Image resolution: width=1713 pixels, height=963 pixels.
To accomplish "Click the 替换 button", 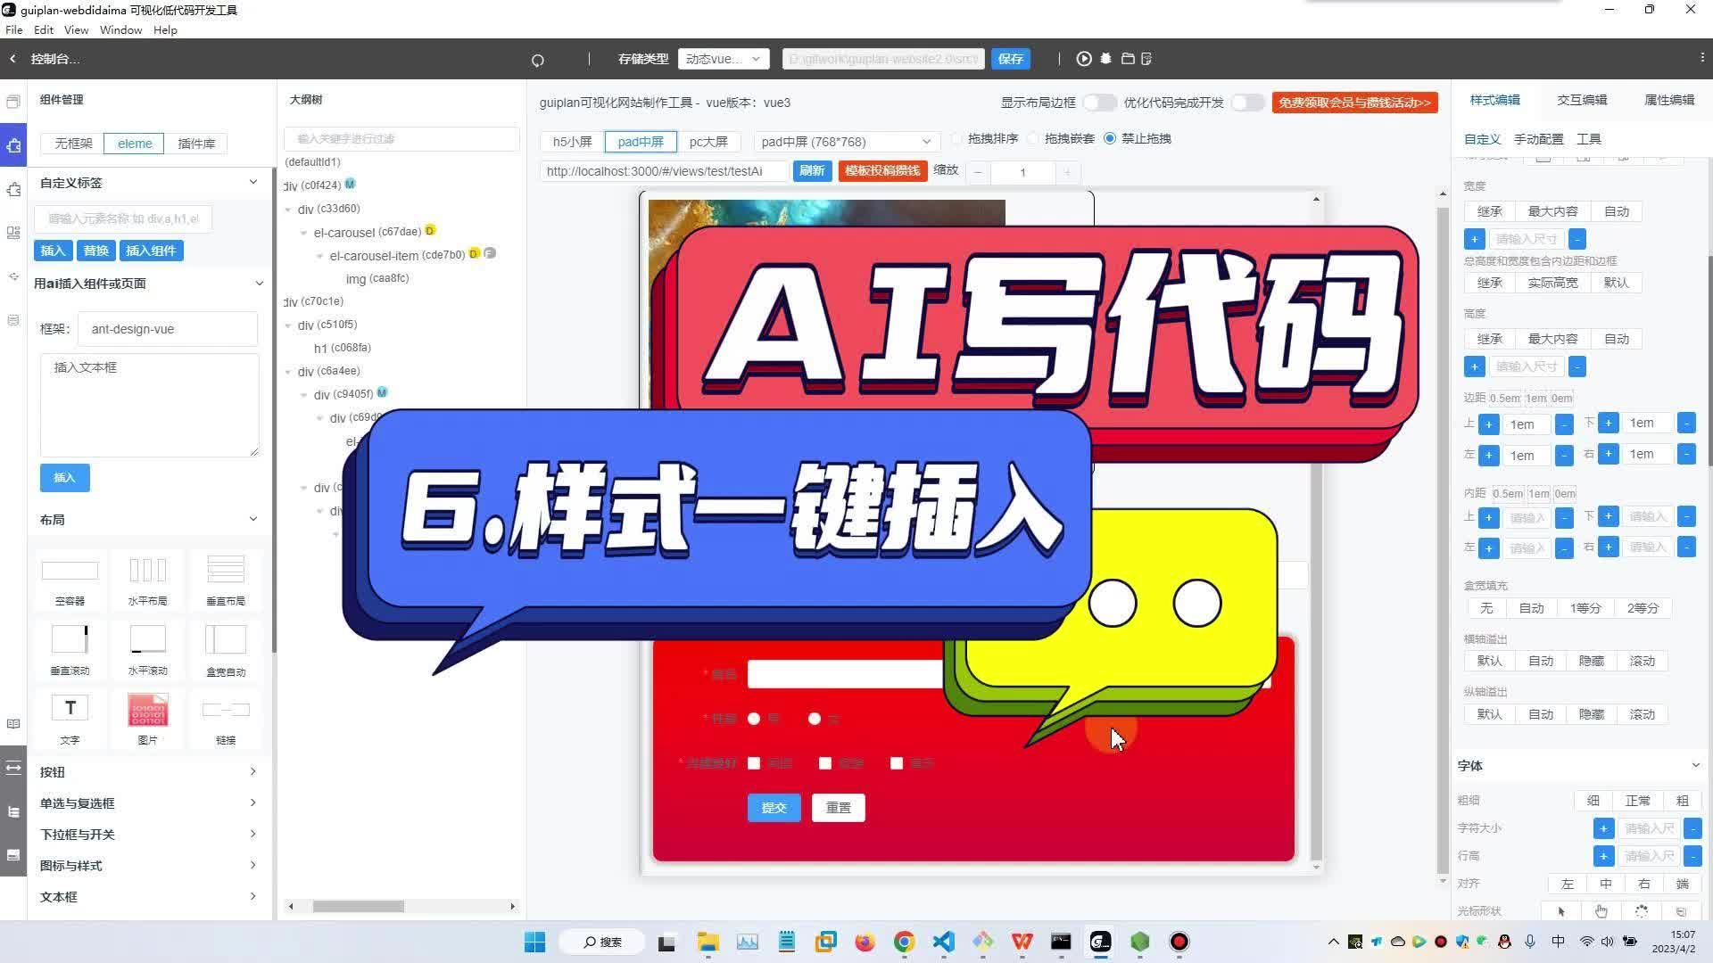I will 95,251.
